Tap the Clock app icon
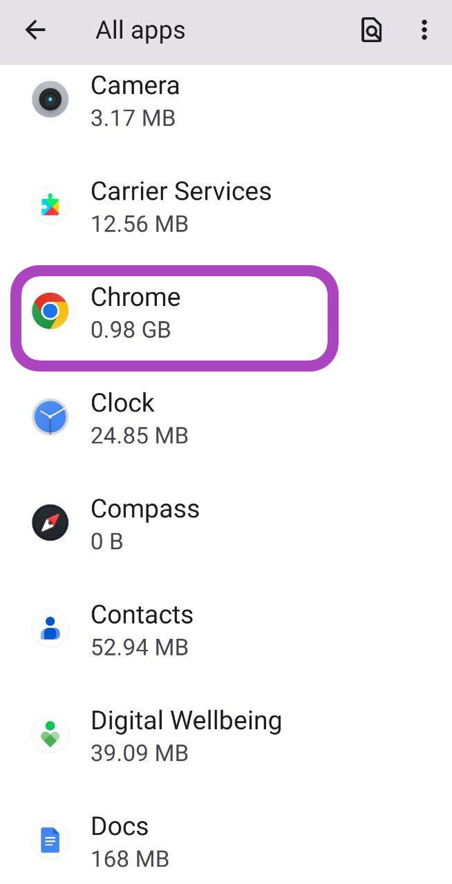 point(50,417)
